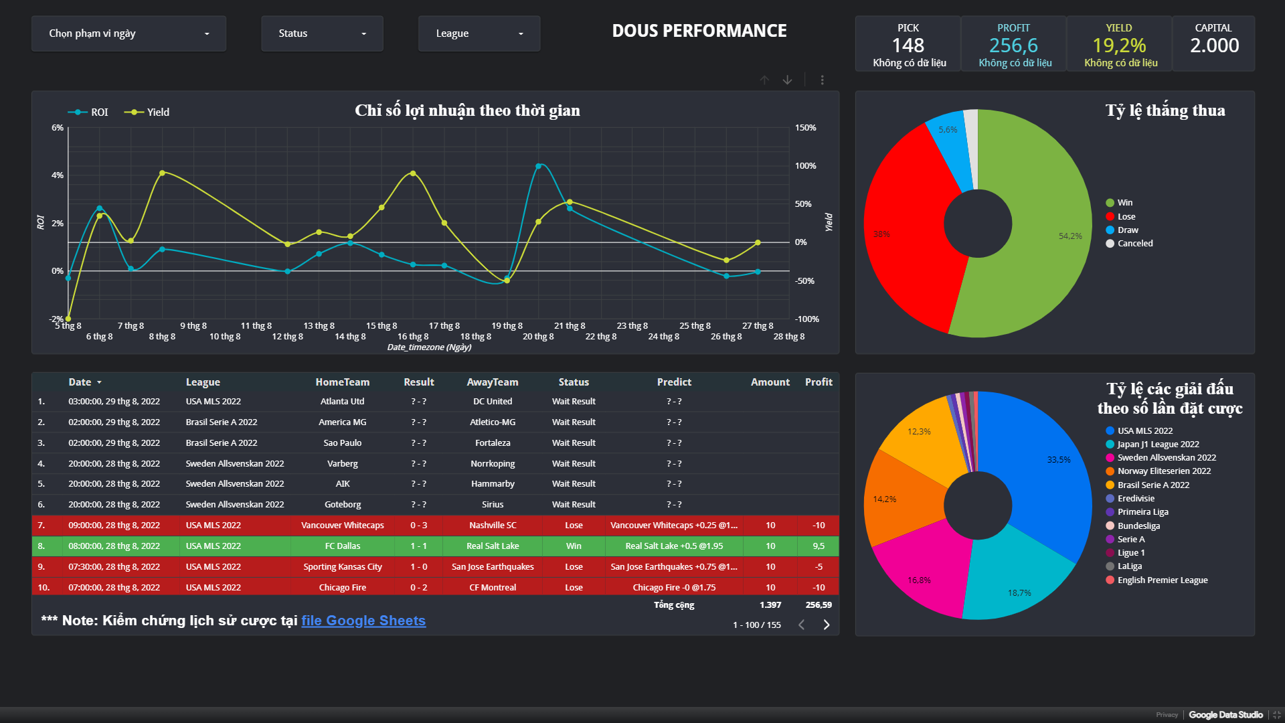Screen dimensions: 1285x723
Task: Toggle the Lose entry in pie legend
Action: tap(1126, 216)
